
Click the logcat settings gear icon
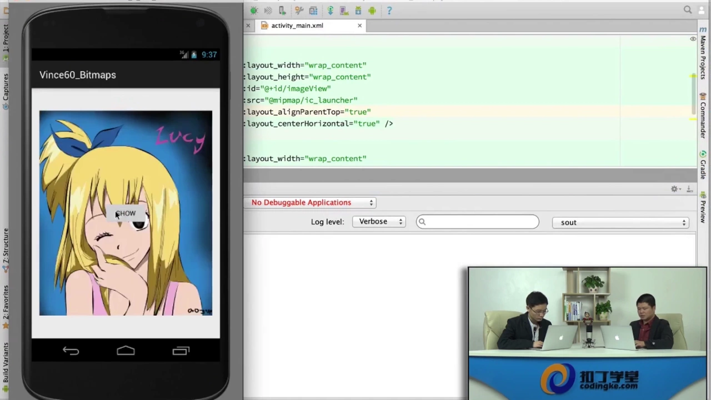pyautogui.click(x=674, y=189)
